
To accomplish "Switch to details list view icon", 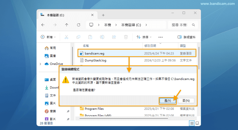I will [x=192, y=123].
